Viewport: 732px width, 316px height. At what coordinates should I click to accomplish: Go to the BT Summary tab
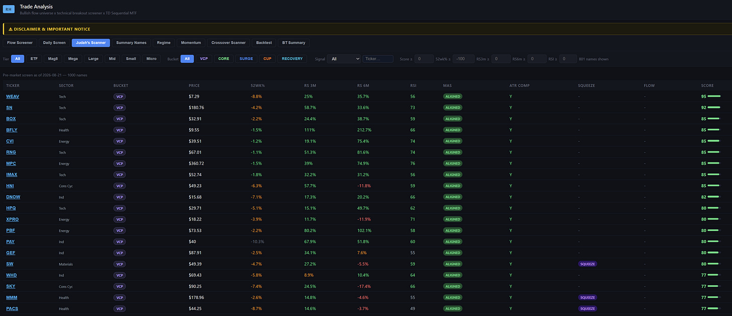[294, 43]
